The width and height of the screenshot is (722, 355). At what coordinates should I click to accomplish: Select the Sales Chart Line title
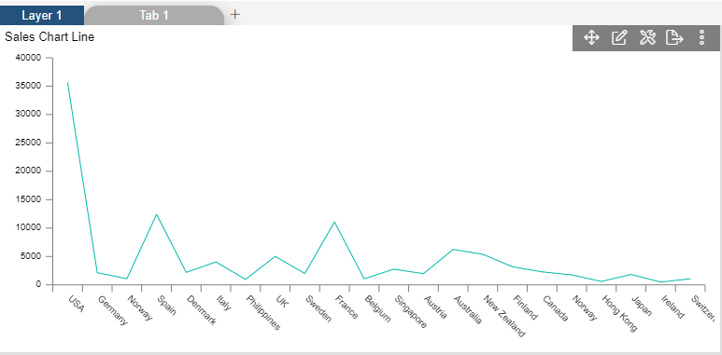click(50, 36)
